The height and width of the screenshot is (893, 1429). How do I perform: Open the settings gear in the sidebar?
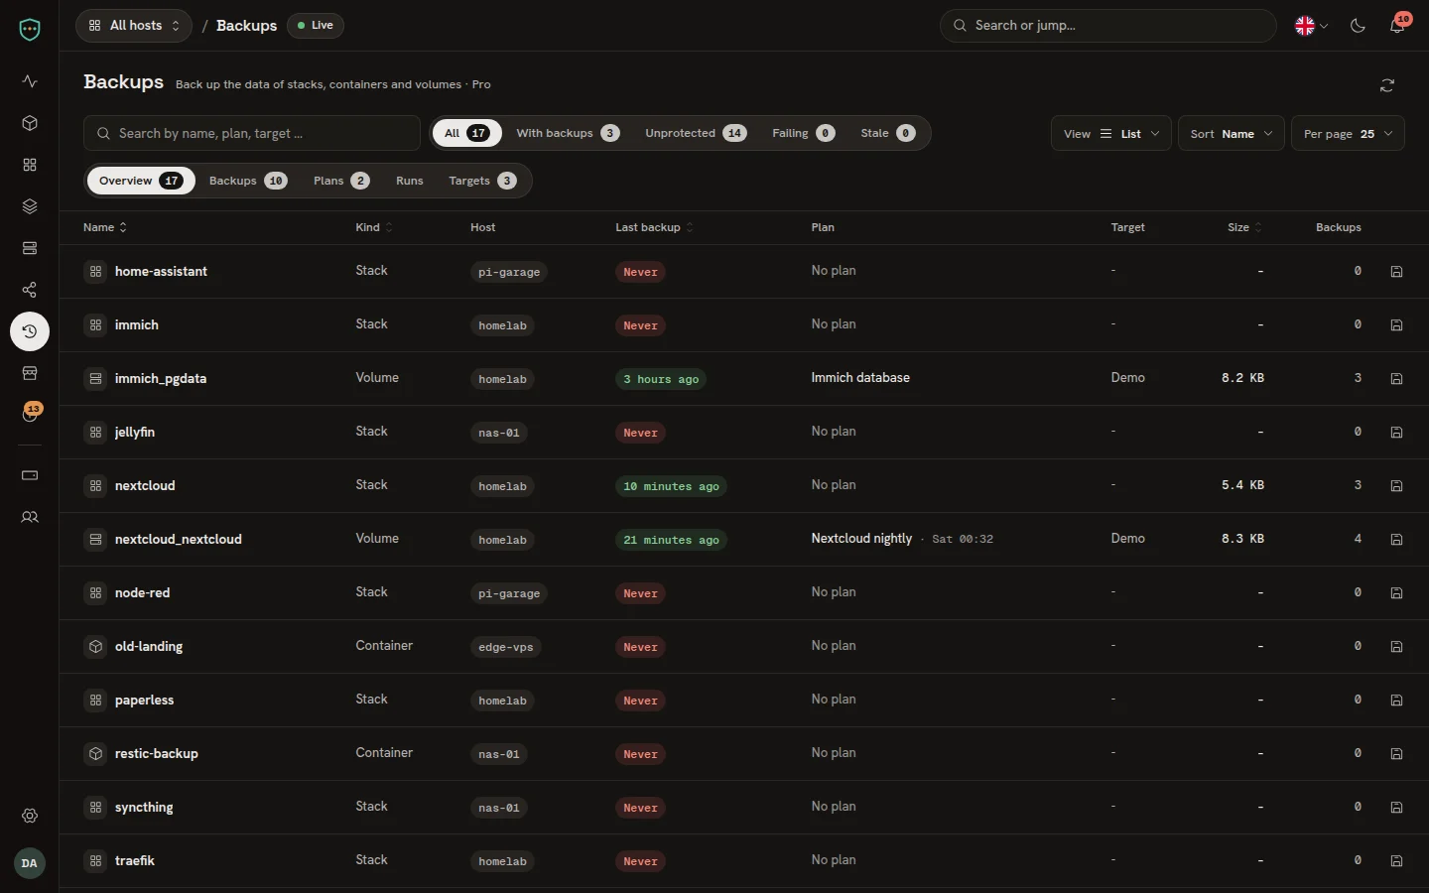tap(30, 816)
